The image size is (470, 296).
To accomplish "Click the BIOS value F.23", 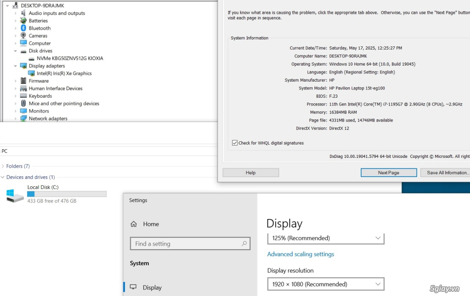I will (x=333, y=96).
